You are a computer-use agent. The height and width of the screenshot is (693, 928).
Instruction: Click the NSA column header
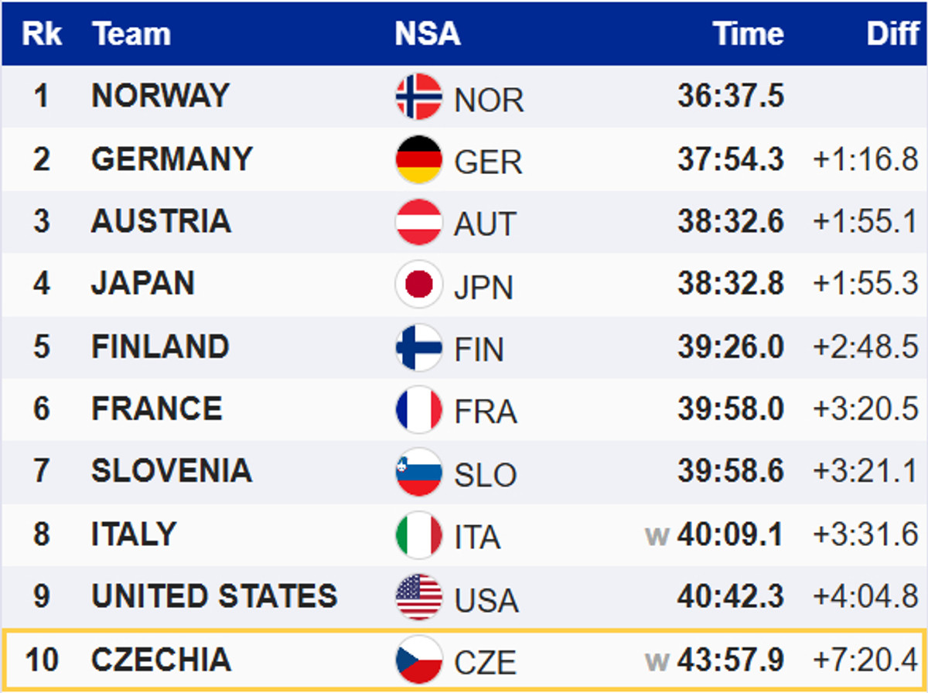[x=427, y=34]
